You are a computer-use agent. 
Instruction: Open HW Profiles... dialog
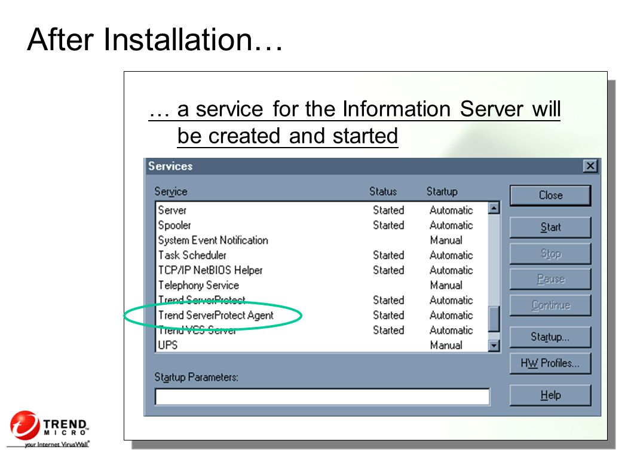pos(550,363)
